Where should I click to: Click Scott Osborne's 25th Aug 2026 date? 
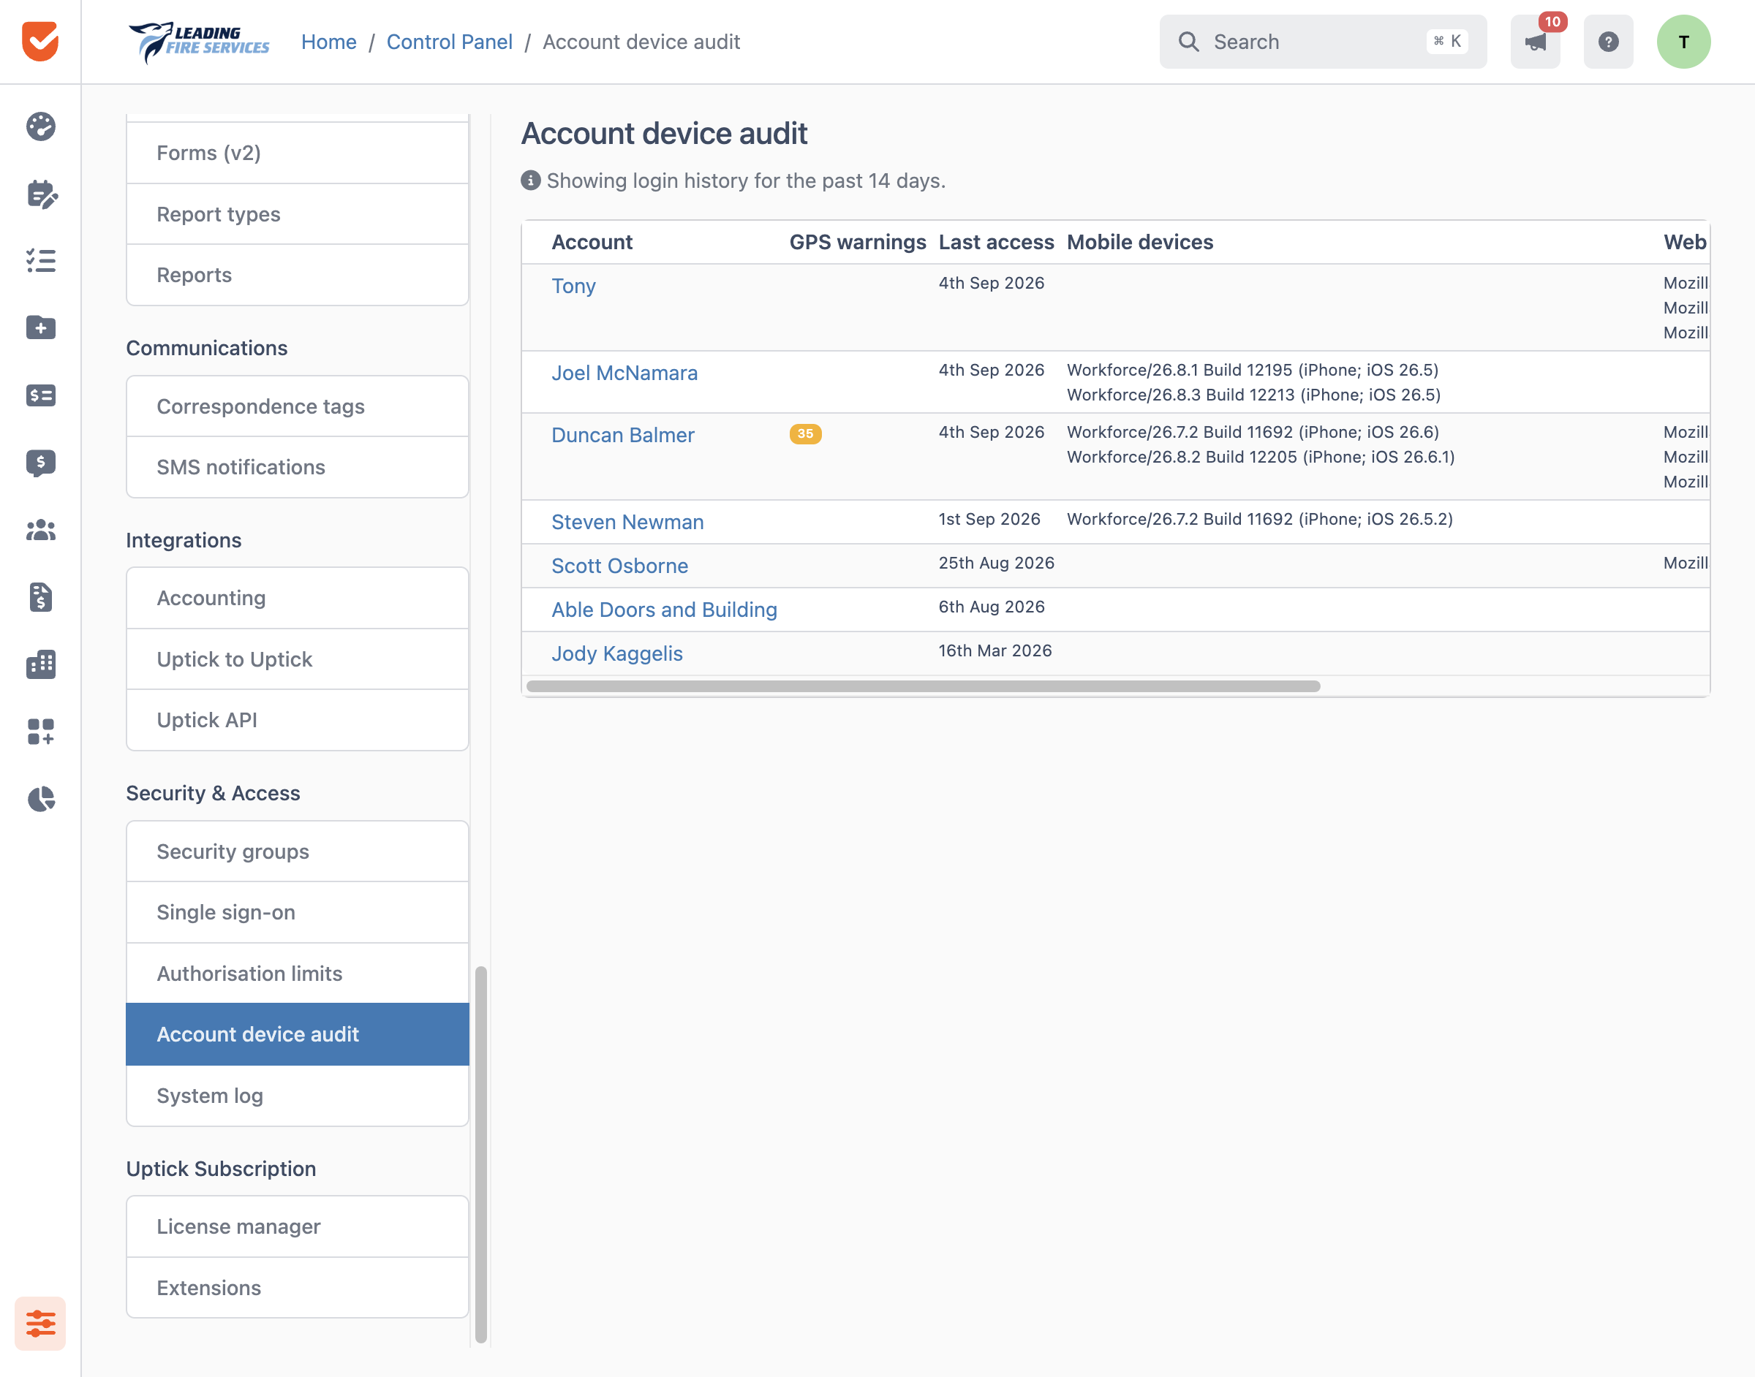click(996, 563)
